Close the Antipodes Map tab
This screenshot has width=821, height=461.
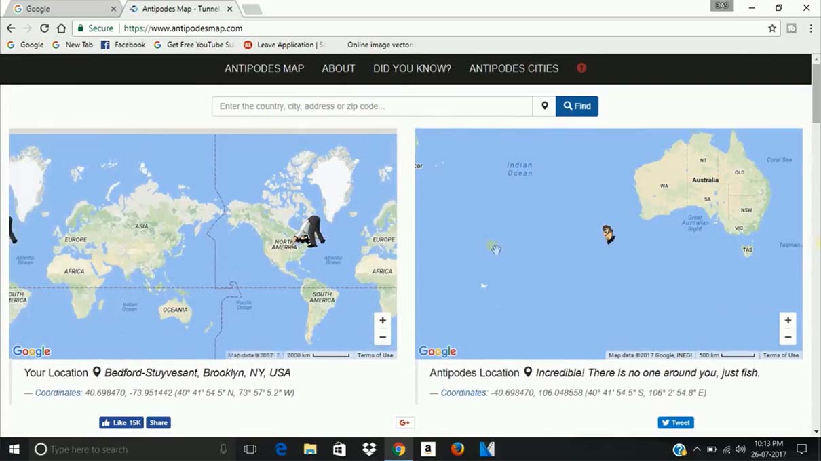point(230,9)
